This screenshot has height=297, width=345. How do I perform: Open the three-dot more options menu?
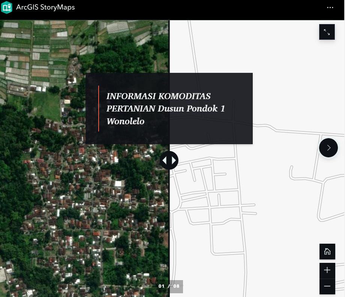(x=330, y=8)
